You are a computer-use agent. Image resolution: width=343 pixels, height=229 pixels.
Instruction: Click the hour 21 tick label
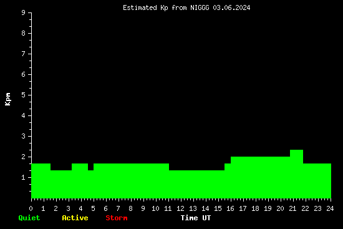[292, 208]
